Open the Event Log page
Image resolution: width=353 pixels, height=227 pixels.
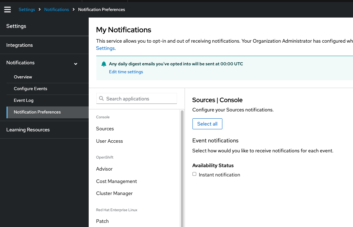point(24,100)
